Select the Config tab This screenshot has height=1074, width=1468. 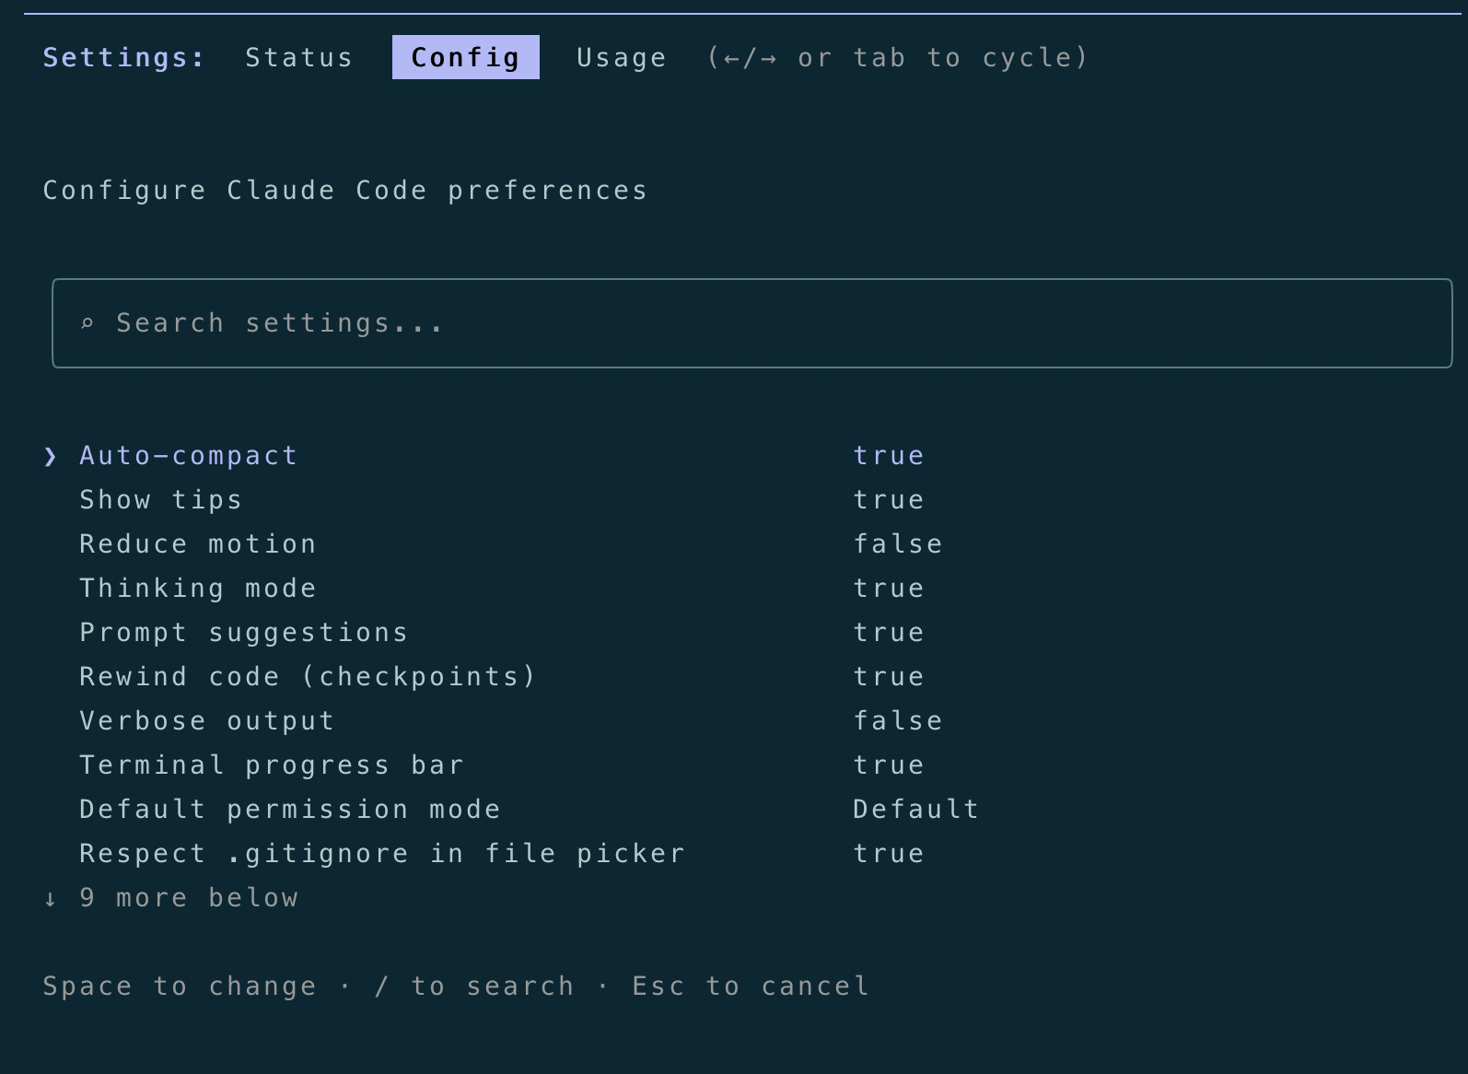click(465, 57)
